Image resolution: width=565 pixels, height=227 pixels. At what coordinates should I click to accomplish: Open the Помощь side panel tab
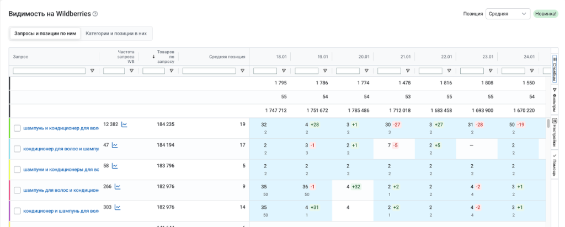(555, 165)
